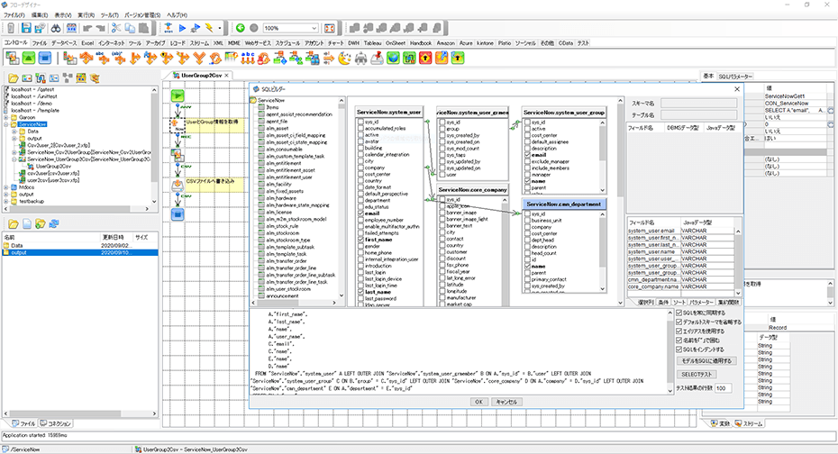Toggle 'SQLをインデントする' checkbox
This screenshot has width=838, height=454.
pos(679,350)
